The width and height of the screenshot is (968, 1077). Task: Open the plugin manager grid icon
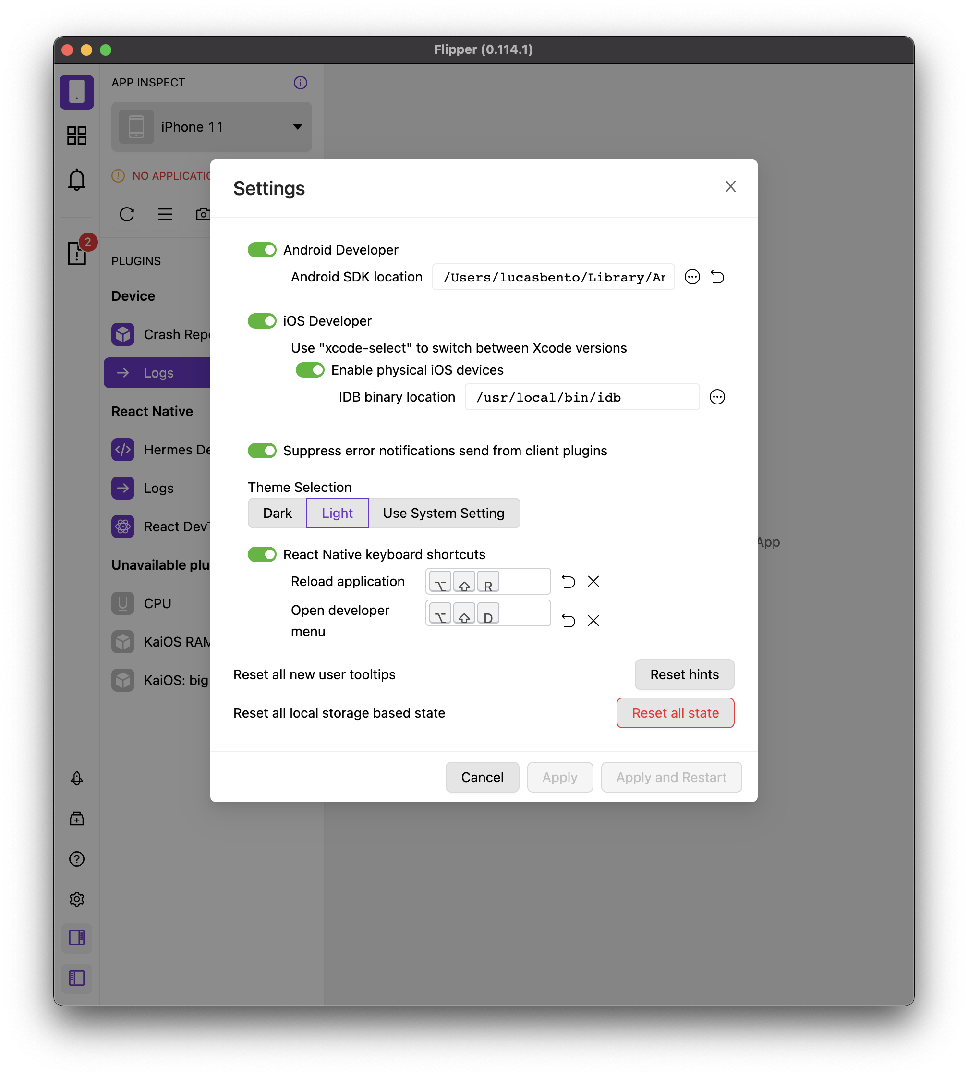(77, 135)
